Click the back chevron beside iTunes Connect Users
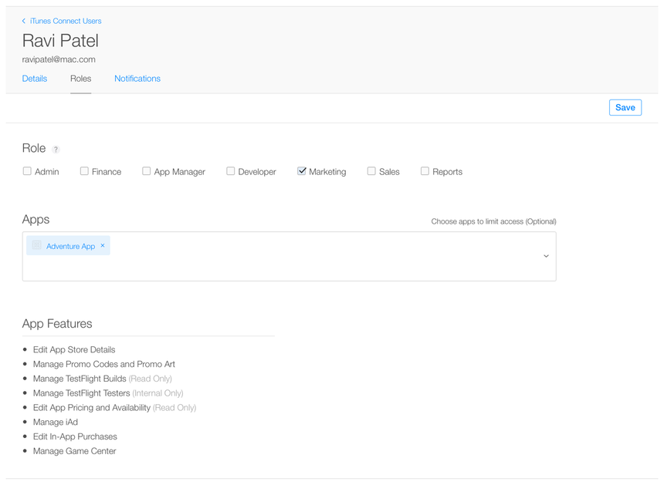This screenshot has width=664, height=485. pos(24,21)
